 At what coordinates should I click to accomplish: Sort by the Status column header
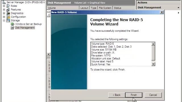point(124,8)
